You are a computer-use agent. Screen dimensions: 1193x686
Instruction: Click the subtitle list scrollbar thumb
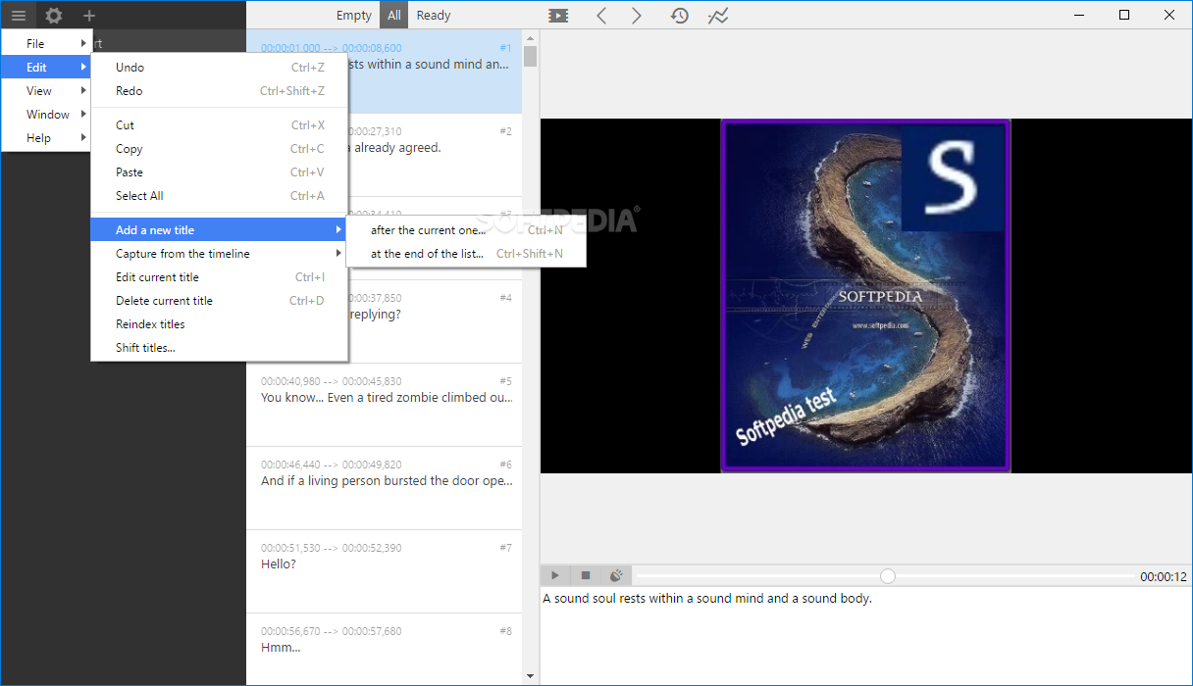(530, 56)
